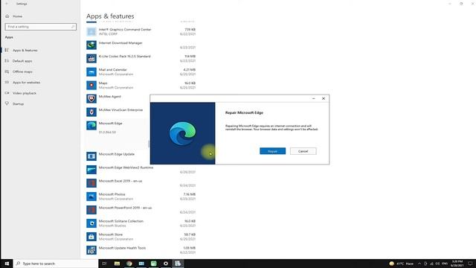Click the Microsoft Edge version number text
Screen dimensions: 476x268
pos(107,133)
